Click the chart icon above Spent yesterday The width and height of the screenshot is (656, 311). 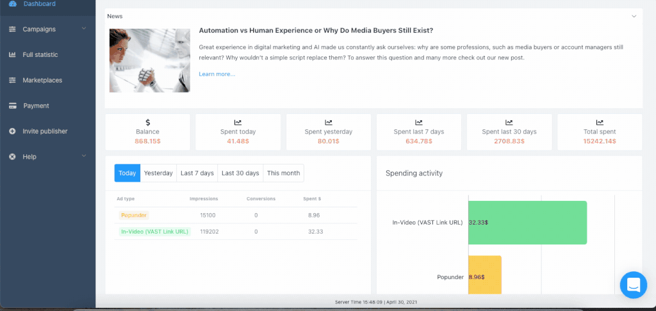coord(329,122)
